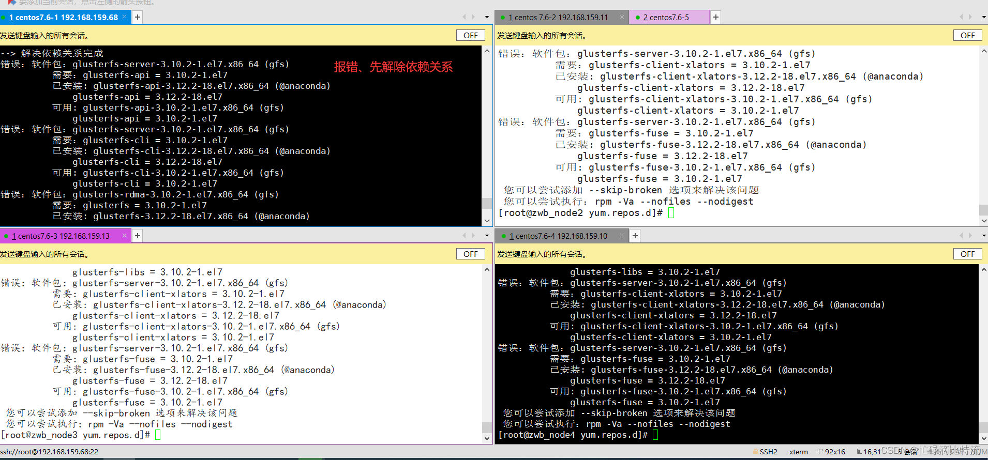The image size is (988, 460).
Task: Add new tab beside centos7.6-3
Action: [x=138, y=236]
